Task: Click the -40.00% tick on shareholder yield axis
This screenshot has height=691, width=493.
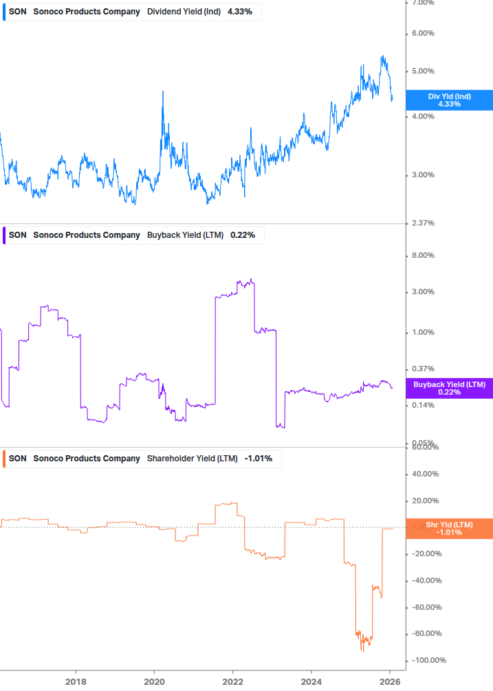Action: coord(426,581)
